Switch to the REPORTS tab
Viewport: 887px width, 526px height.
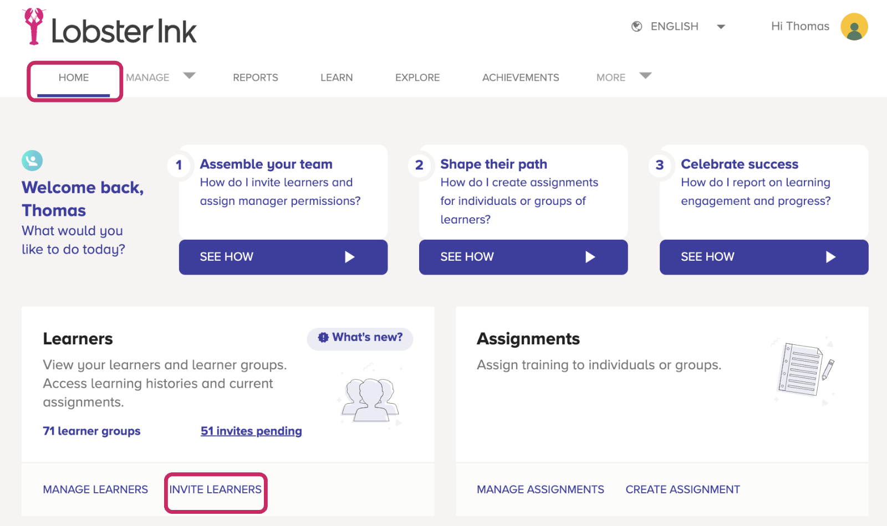(255, 78)
